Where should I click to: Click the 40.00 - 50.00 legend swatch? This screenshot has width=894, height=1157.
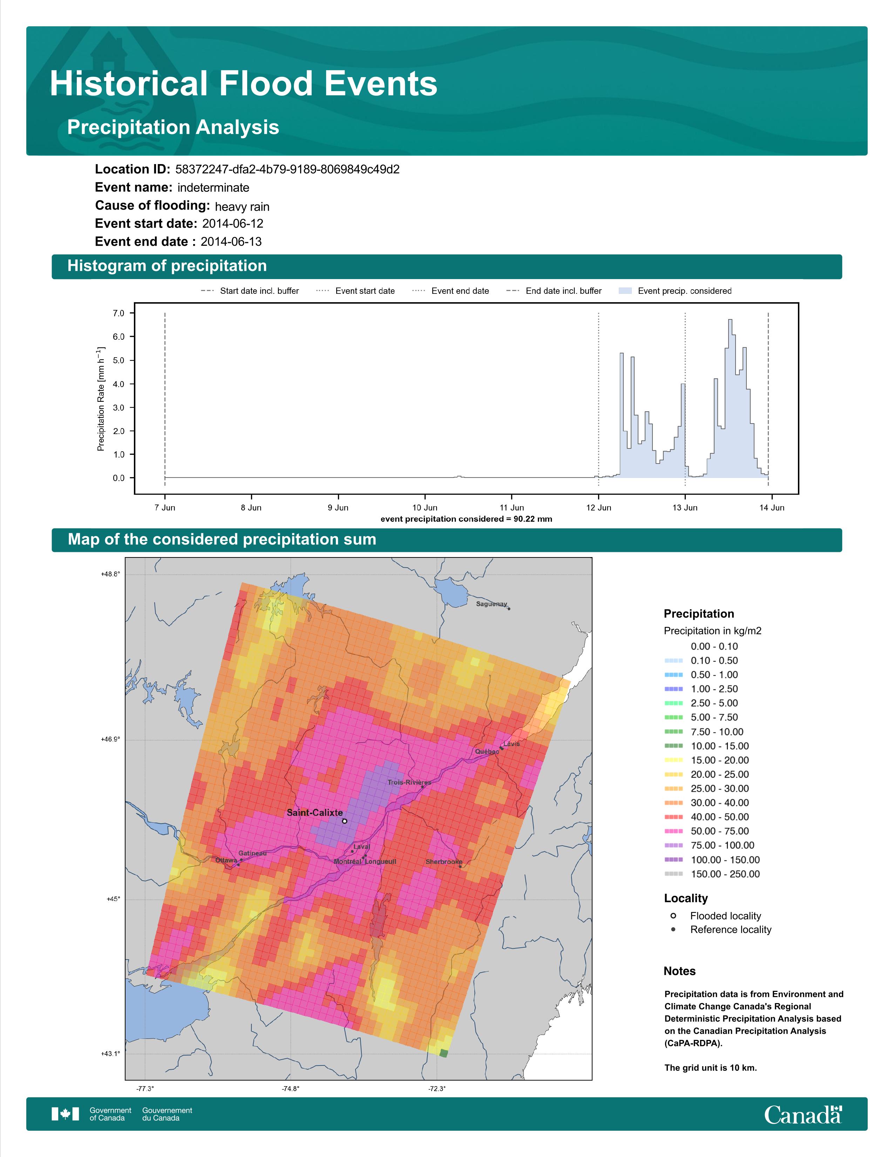[x=674, y=817]
